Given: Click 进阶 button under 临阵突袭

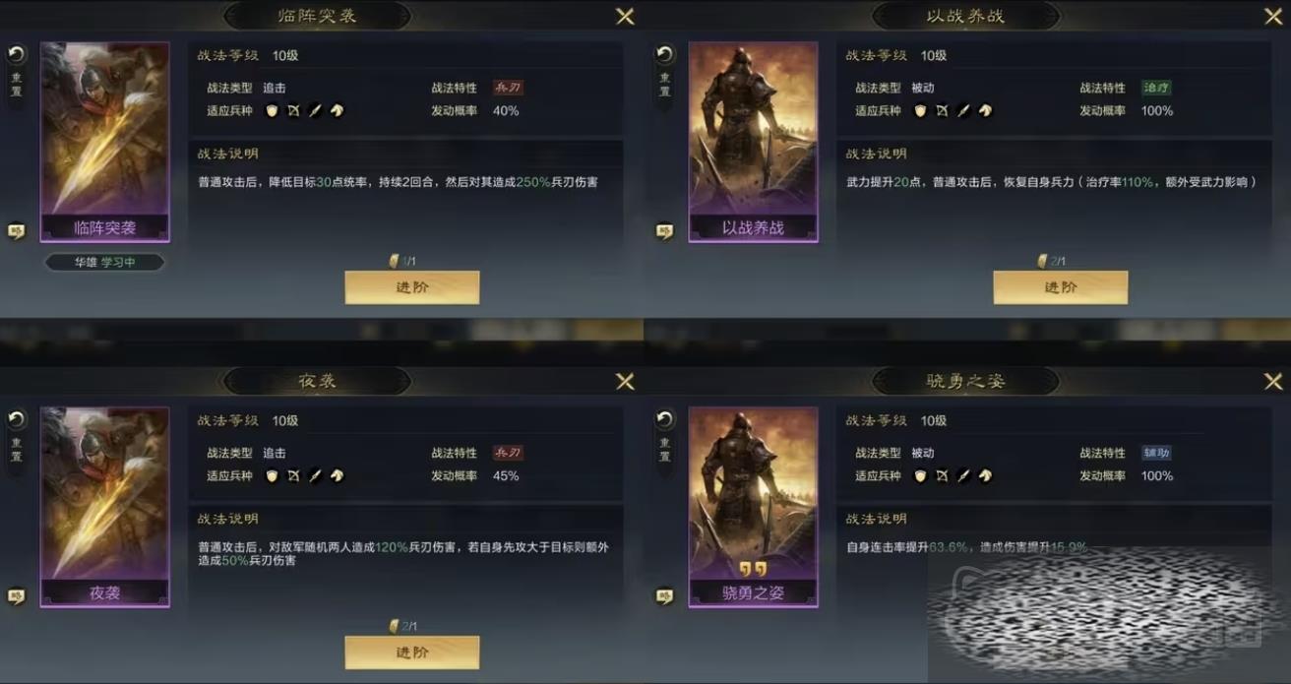Looking at the screenshot, I should coord(412,287).
